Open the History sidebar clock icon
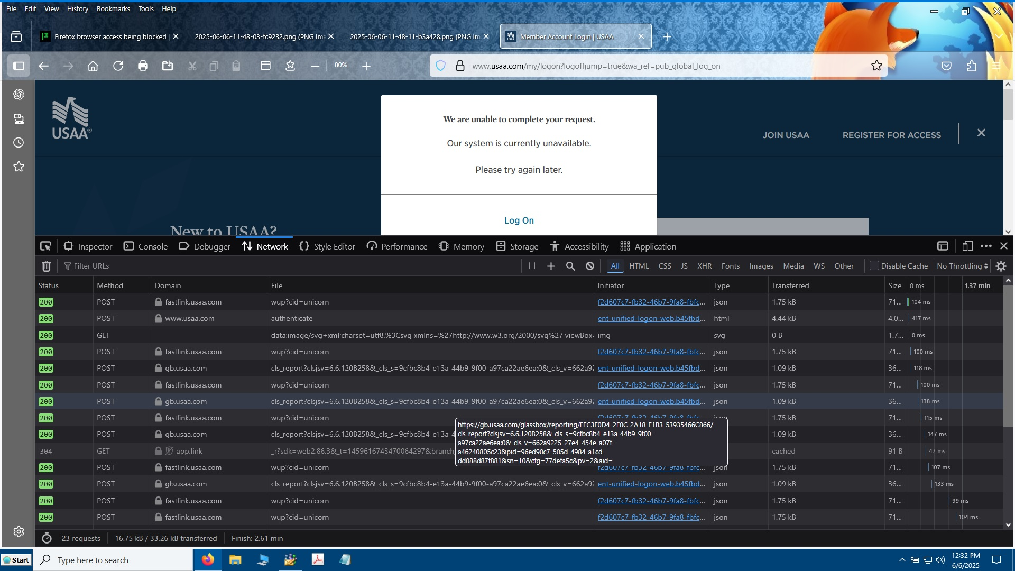This screenshot has height=571, width=1015. pyautogui.click(x=19, y=143)
